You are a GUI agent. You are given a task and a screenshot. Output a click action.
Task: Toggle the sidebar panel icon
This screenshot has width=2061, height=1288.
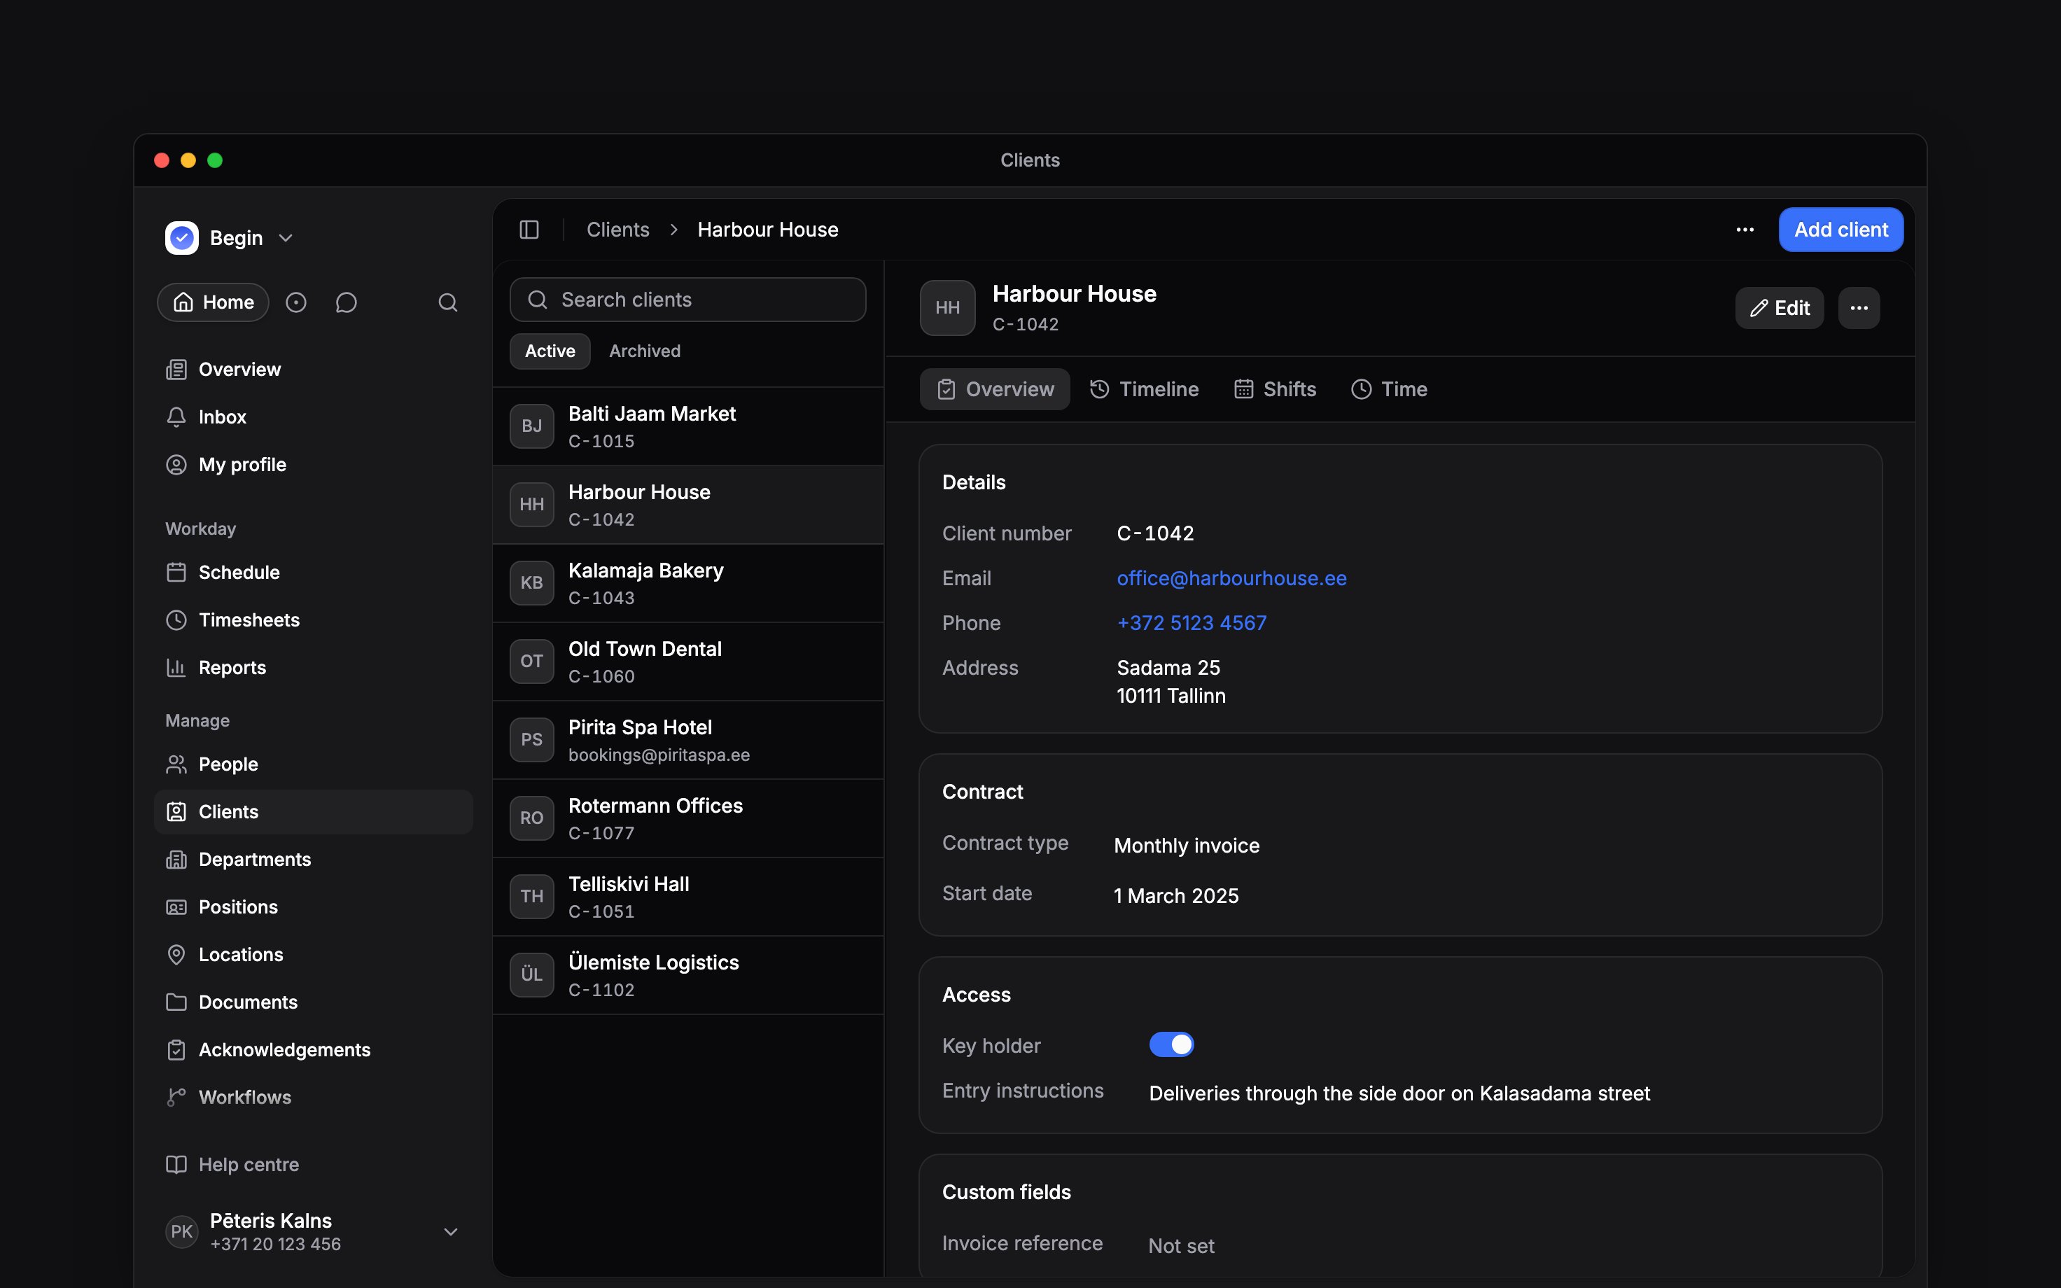pyautogui.click(x=529, y=230)
